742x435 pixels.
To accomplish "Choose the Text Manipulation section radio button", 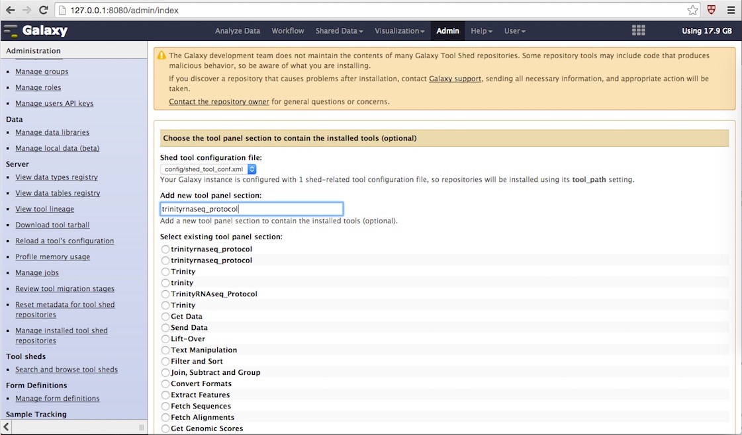I will [165, 350].
